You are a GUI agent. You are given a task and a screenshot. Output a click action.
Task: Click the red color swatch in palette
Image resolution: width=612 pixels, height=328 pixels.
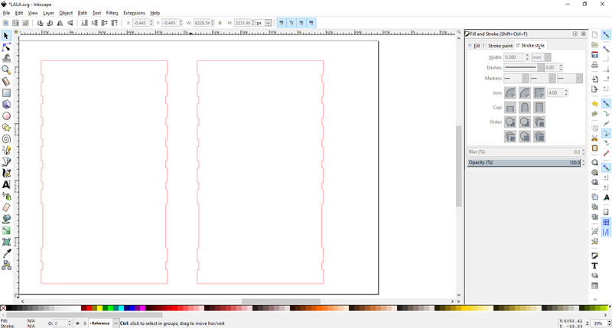click(89, 308)
